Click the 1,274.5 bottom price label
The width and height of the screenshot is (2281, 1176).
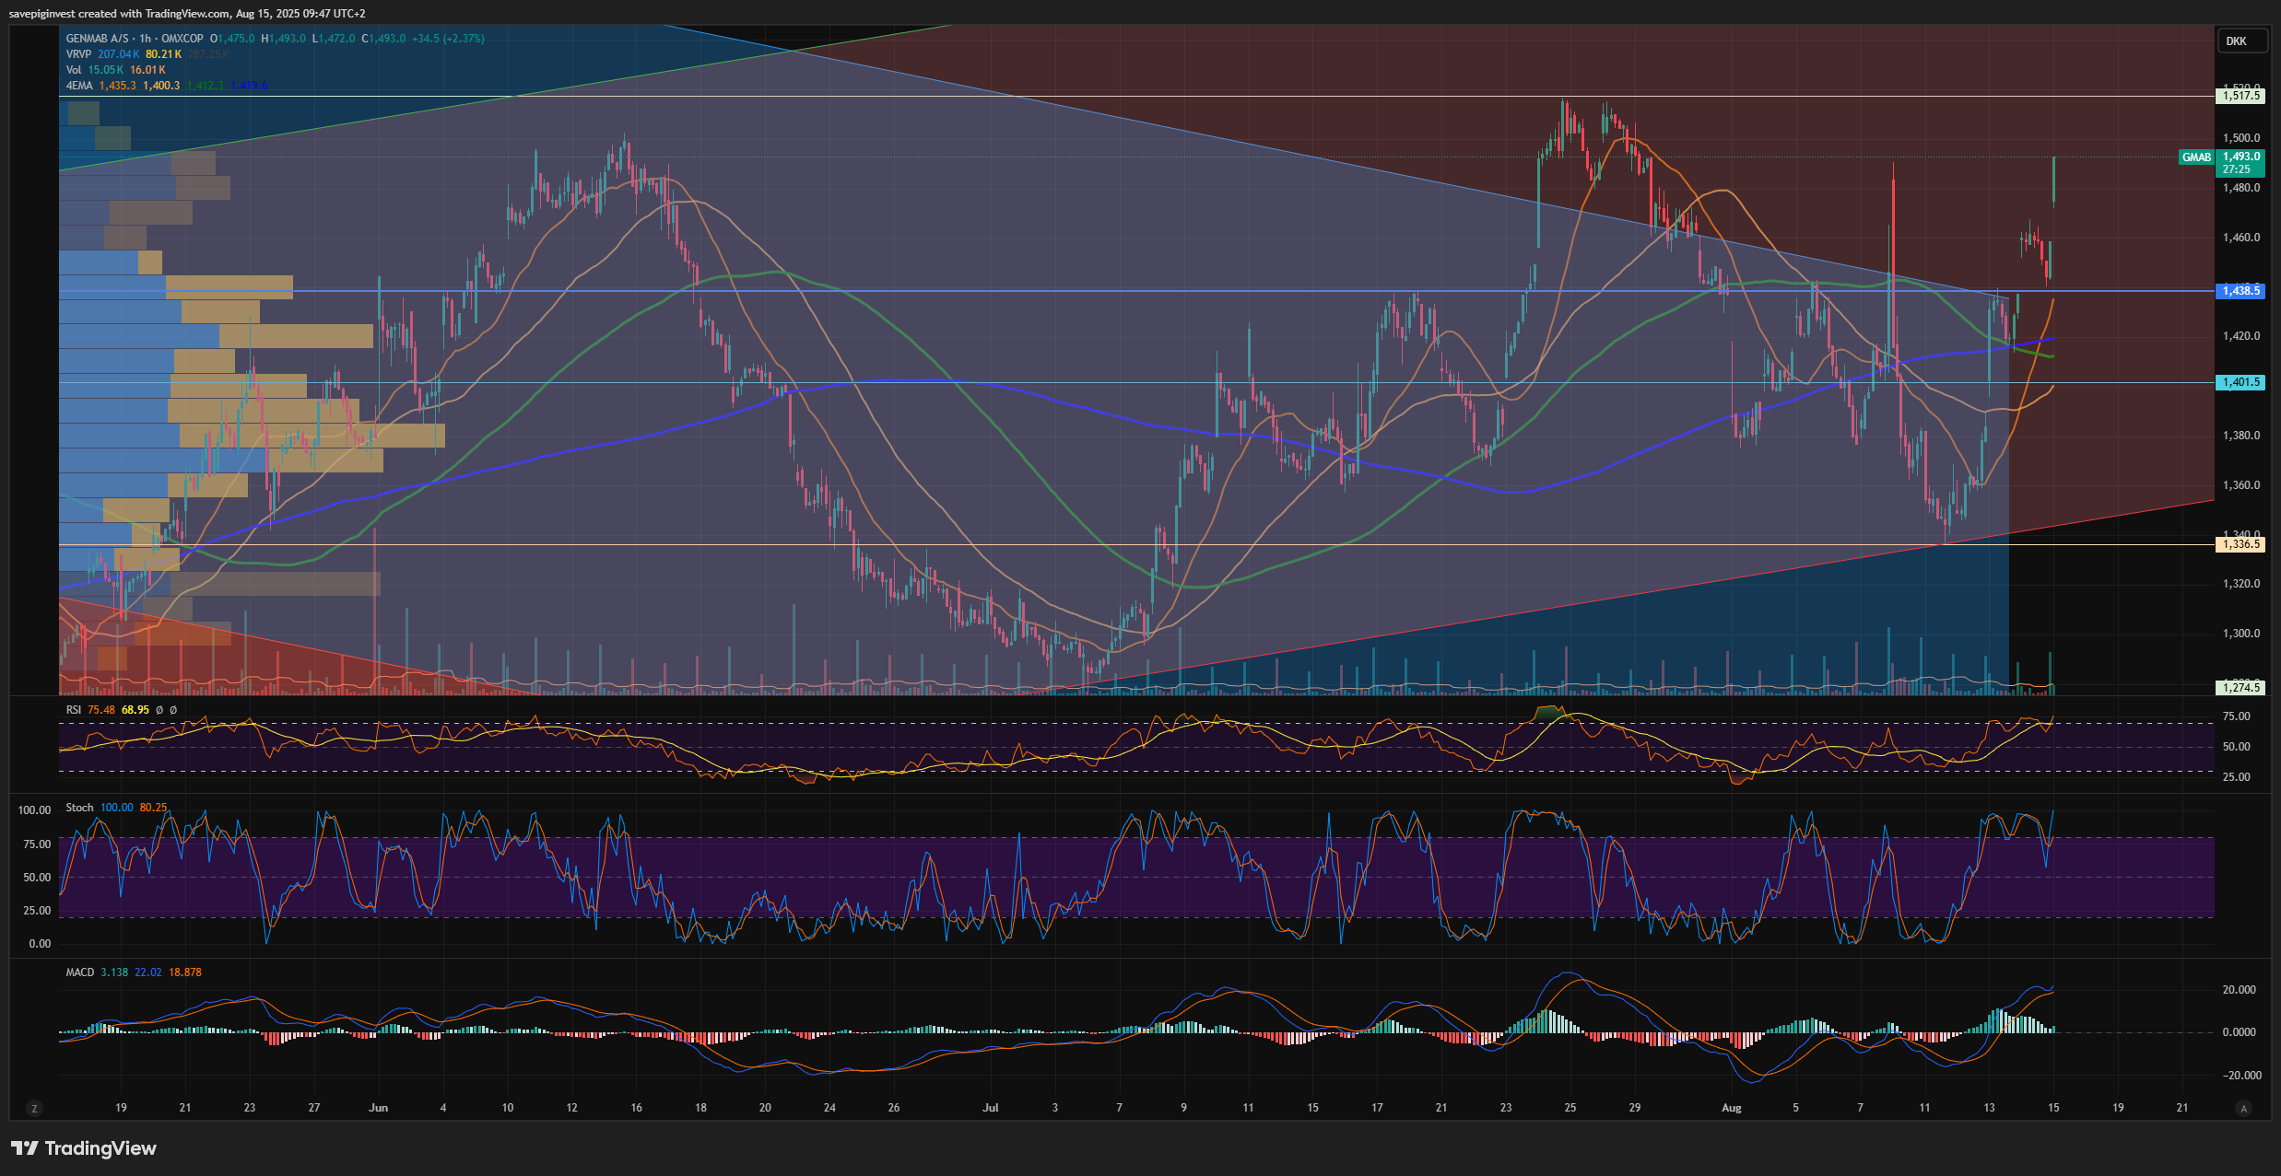point(2240,687)
